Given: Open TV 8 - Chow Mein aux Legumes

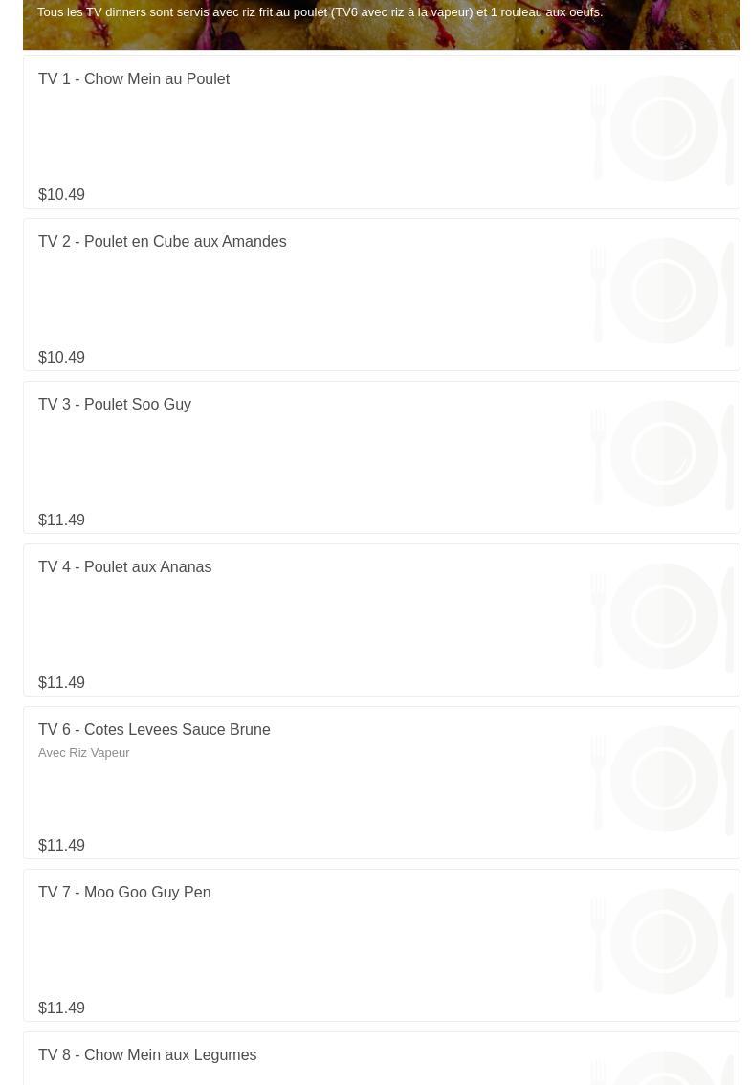Looking at the screenshot, I should 147,1055.
